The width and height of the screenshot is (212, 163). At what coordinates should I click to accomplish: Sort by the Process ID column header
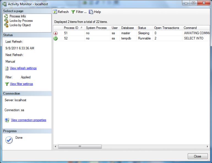(74, 28)
